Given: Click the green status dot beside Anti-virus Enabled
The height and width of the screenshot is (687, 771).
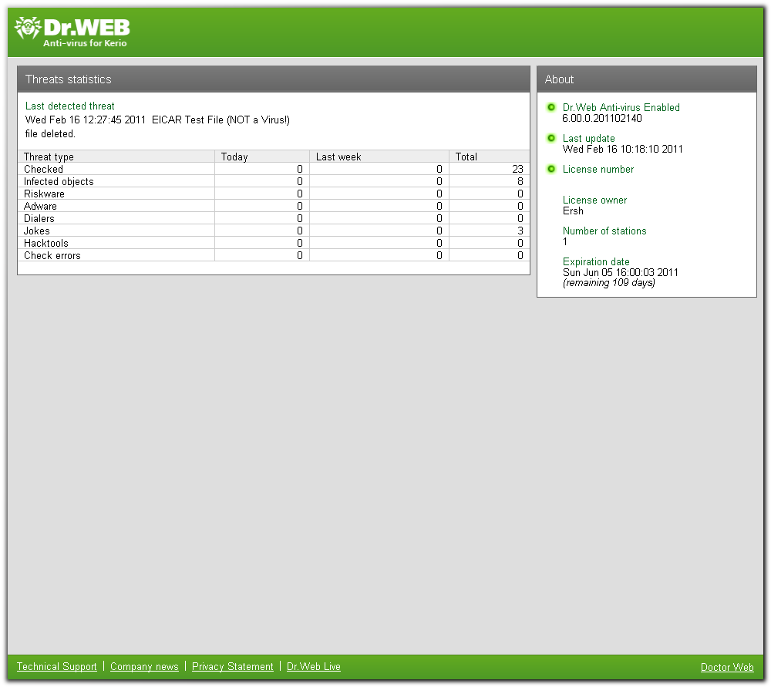Looking at the screenshot, I should [x=551, y=107].
